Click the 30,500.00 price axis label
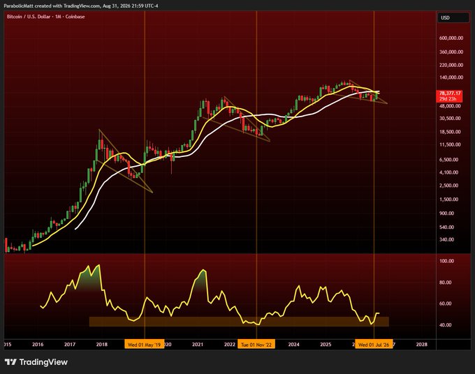475x374 pixels. point(450,118)
